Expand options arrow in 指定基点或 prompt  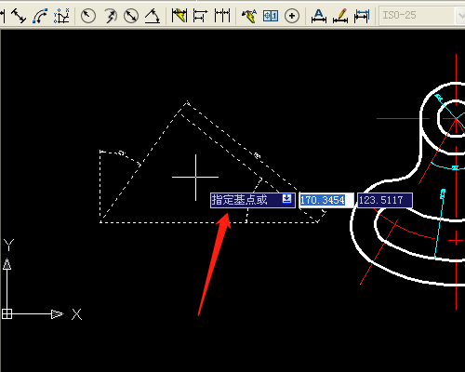[x=287, y=198]
